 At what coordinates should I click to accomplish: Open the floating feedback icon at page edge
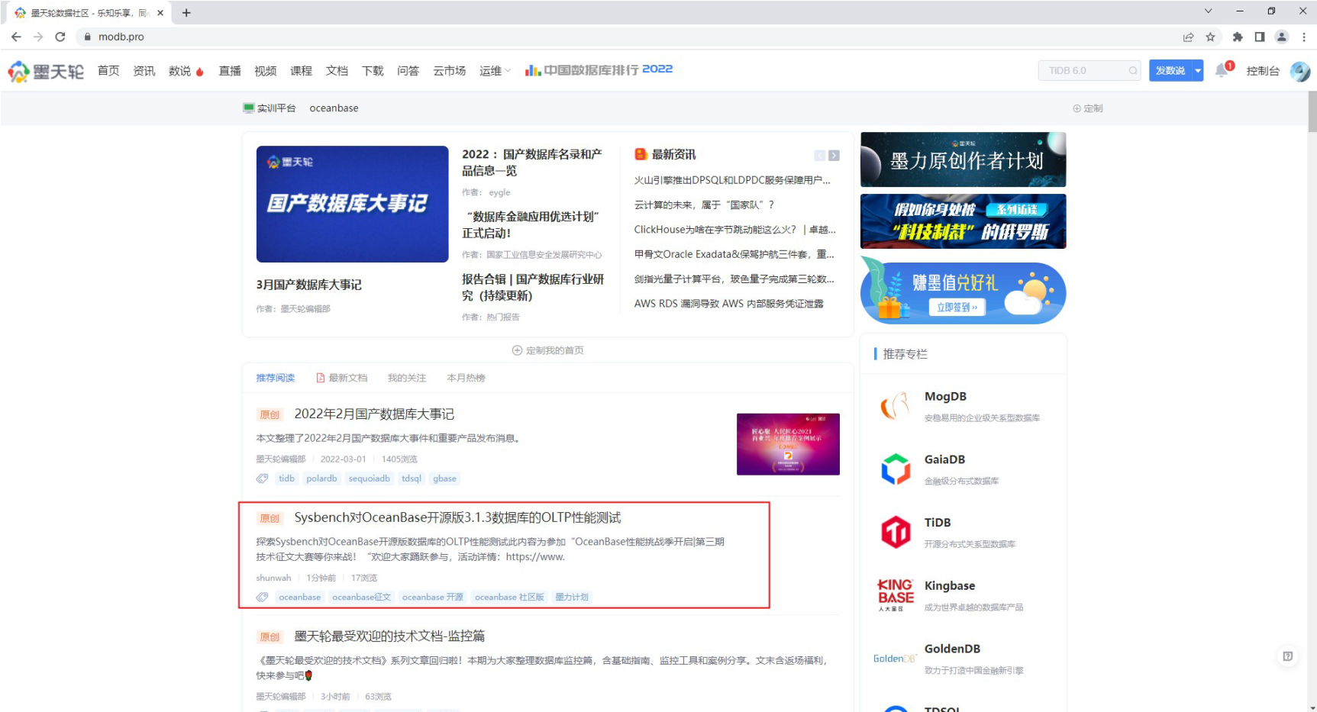(x=1287, y=656)
